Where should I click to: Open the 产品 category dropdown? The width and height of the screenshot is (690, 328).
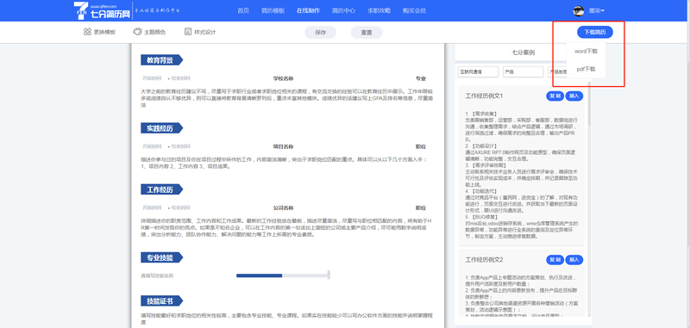[524, 71]
